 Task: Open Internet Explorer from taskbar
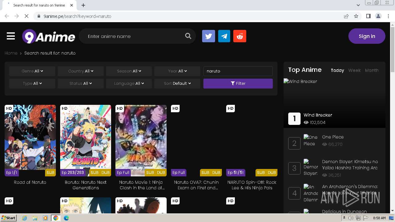point(24,218)
